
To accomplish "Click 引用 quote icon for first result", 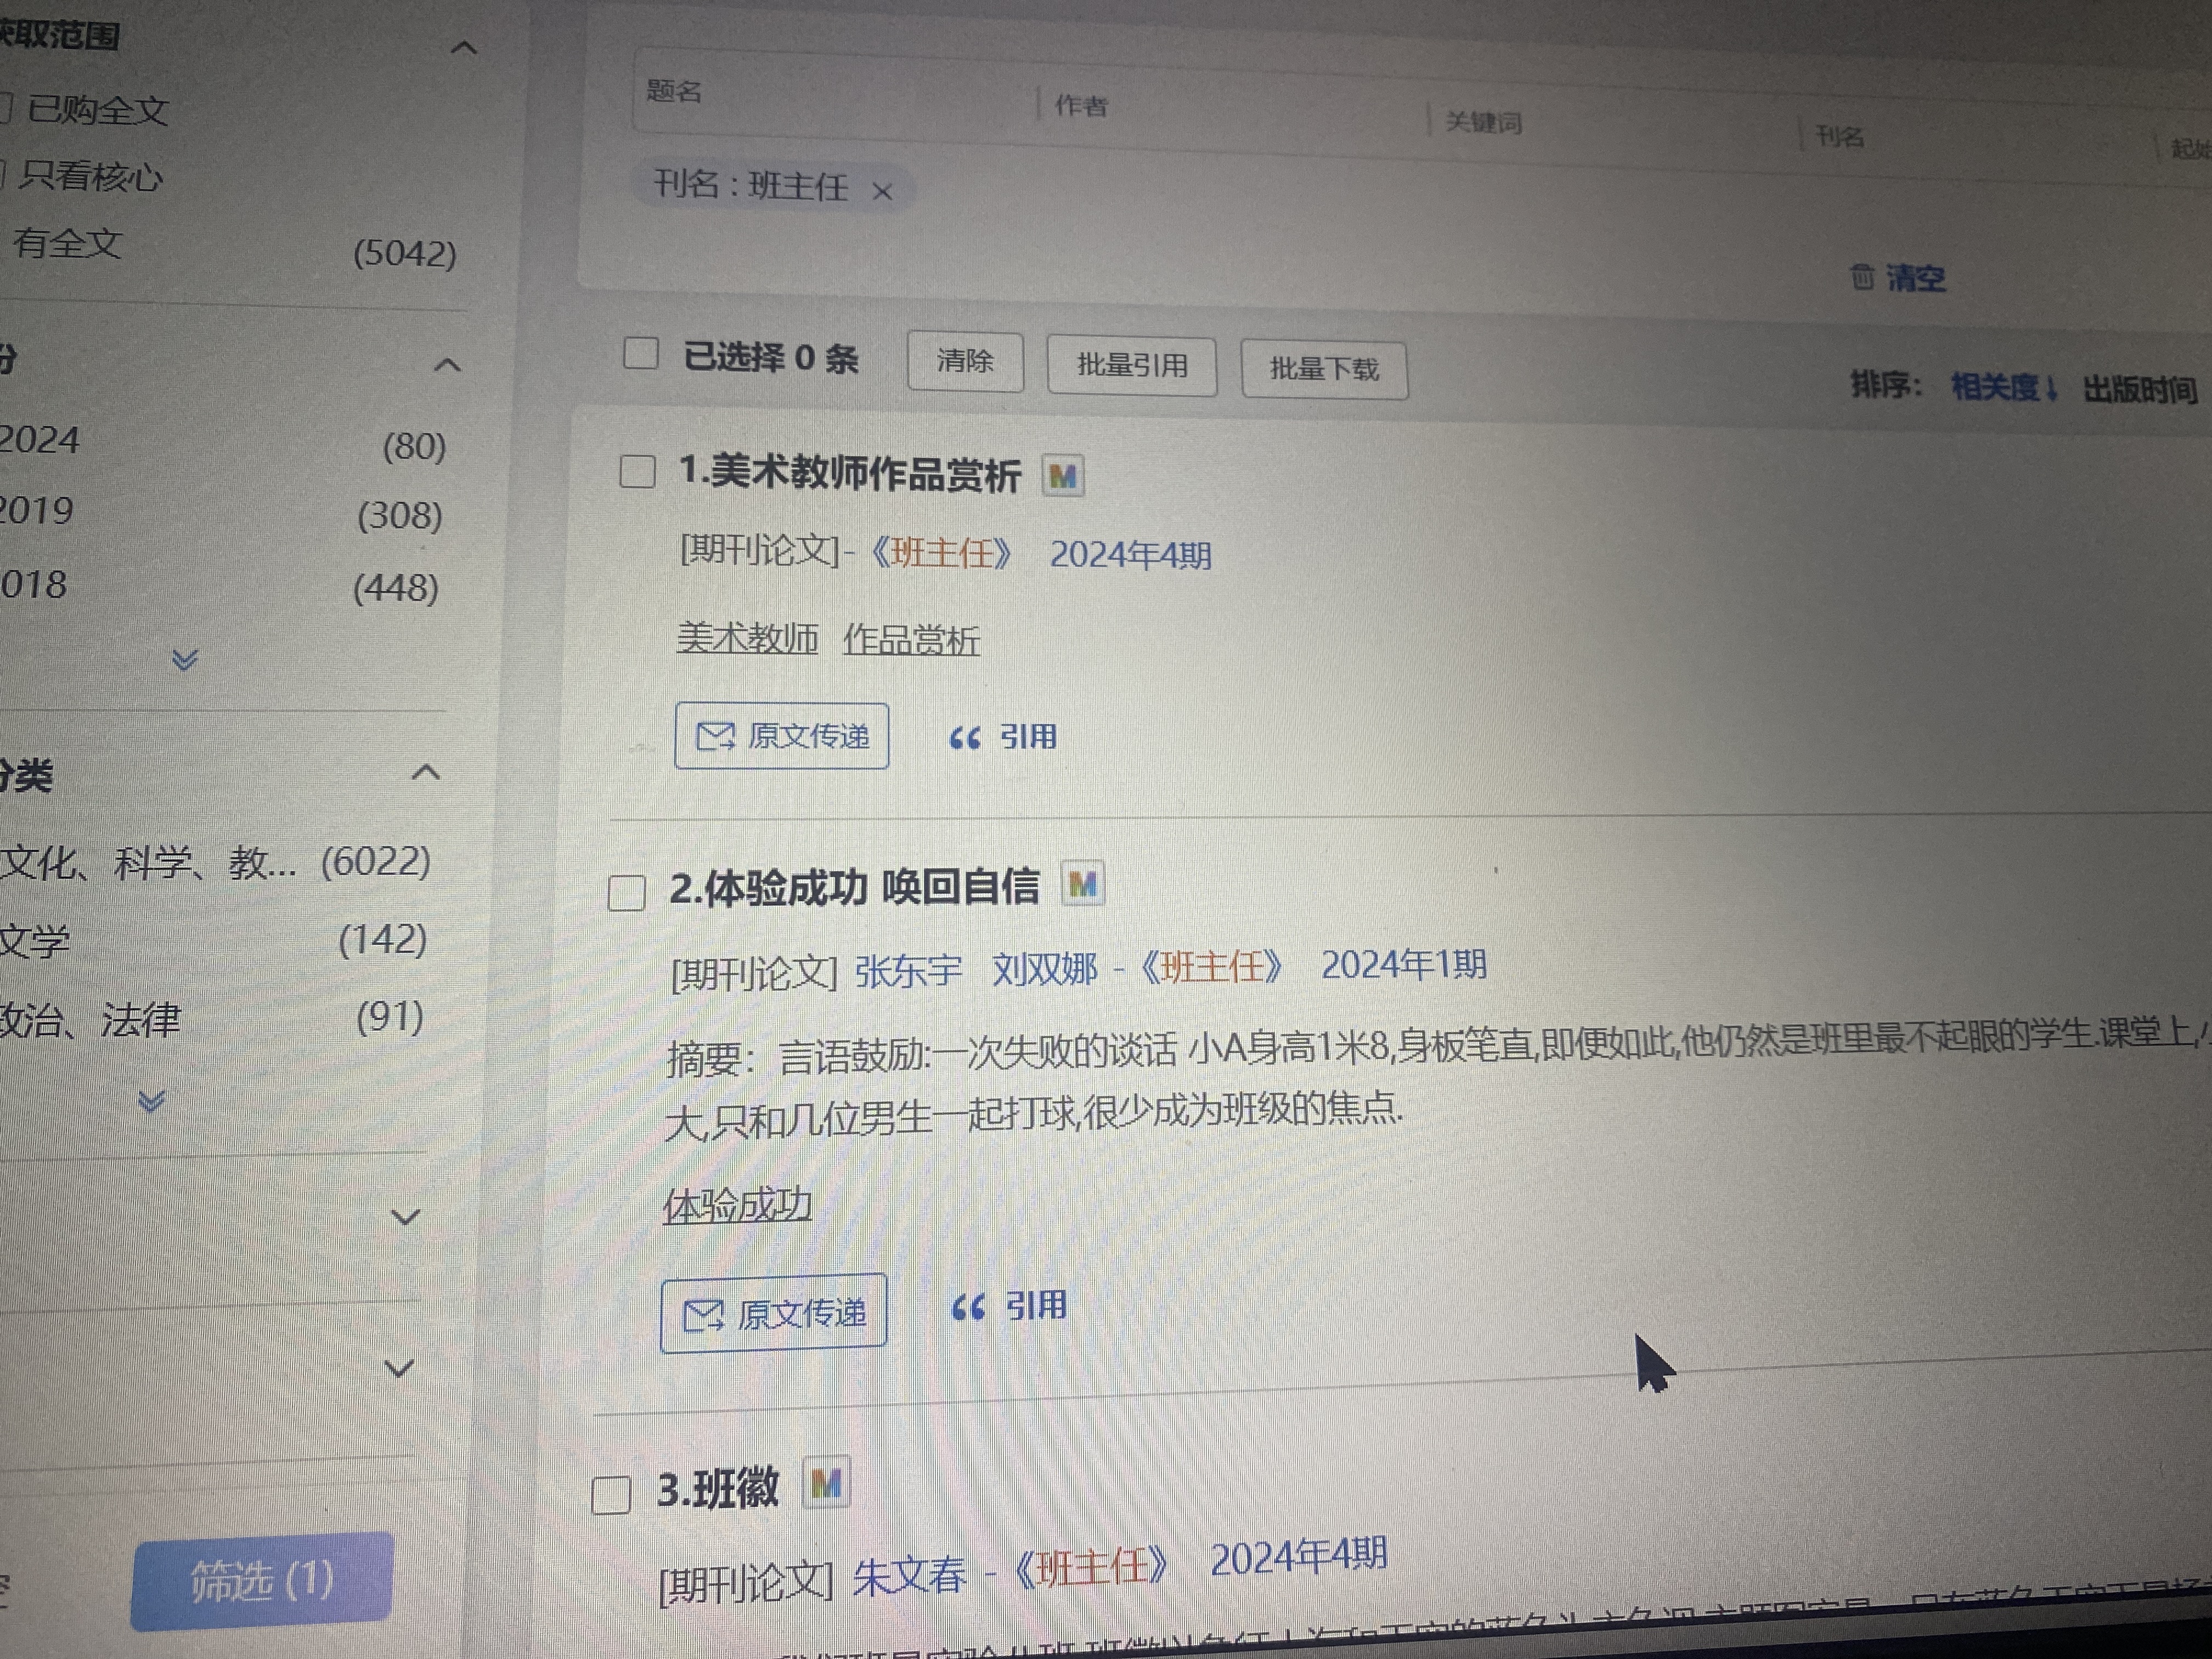I will tap(965, 738).
